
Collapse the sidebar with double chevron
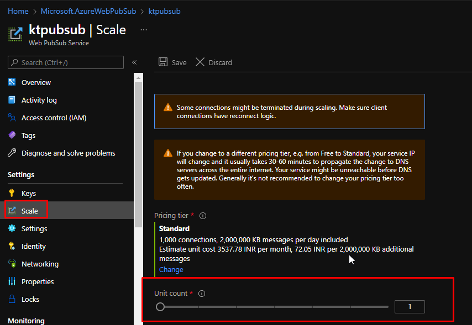point(134,62)
